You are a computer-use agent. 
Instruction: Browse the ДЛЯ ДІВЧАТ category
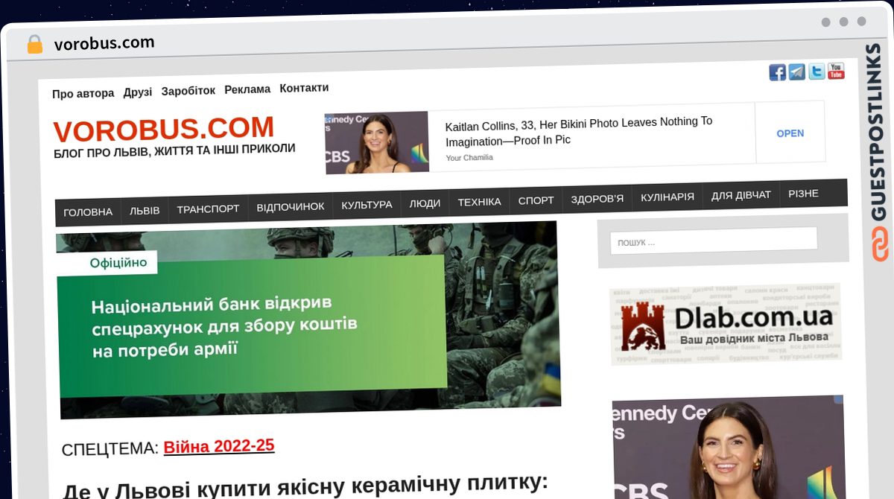point(741,194)
